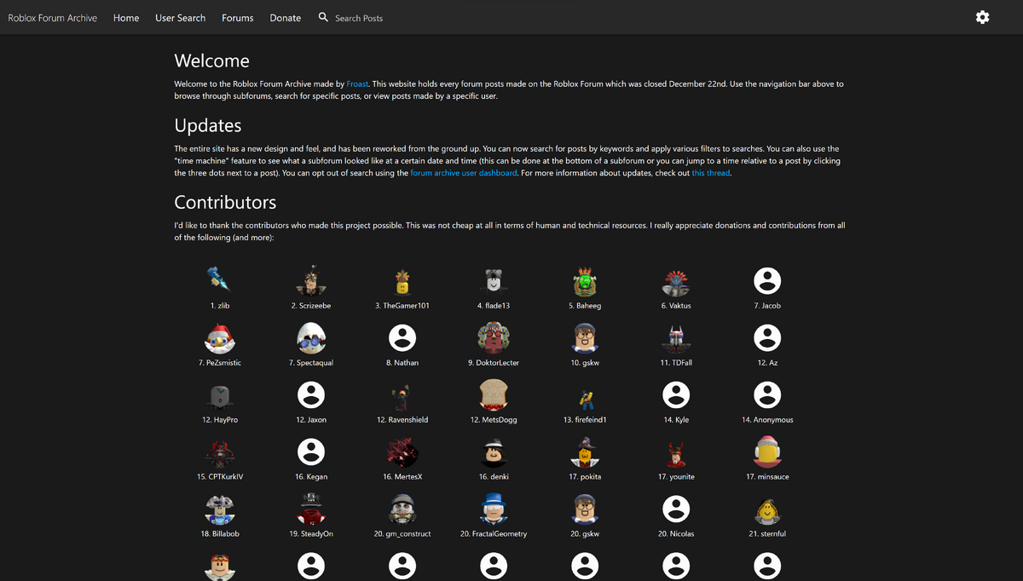Click FractalGeometry's avatar
Image resolution: width=1023 pixels, height=581 pixels.
493,508
